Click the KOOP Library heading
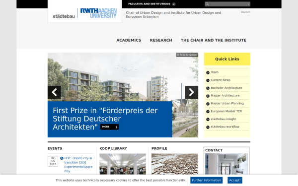Viewport: 298px width, 186px height. (113, 148)
